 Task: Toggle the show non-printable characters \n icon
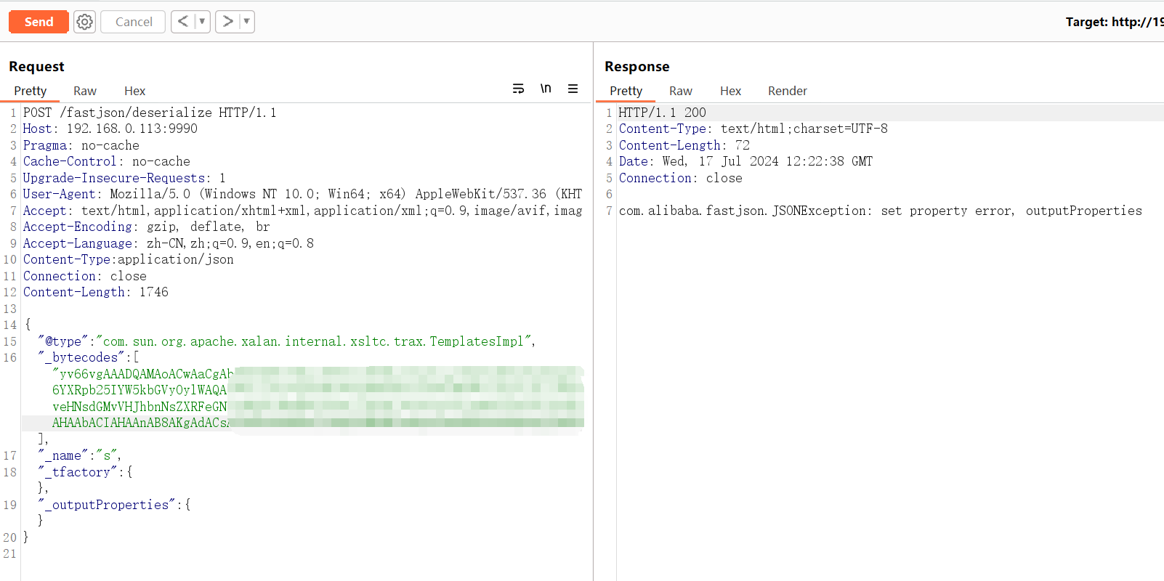pos(546,89)
